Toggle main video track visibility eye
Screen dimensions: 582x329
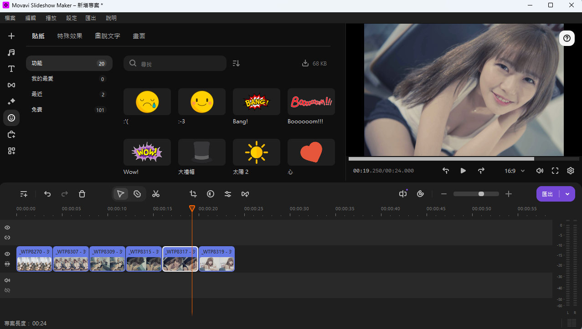click(x=7, y=254)
